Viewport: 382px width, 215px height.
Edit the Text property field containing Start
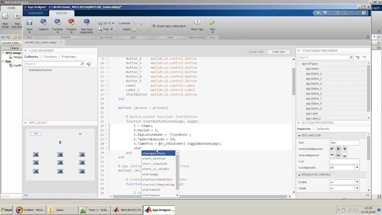[x=344, y=143]
